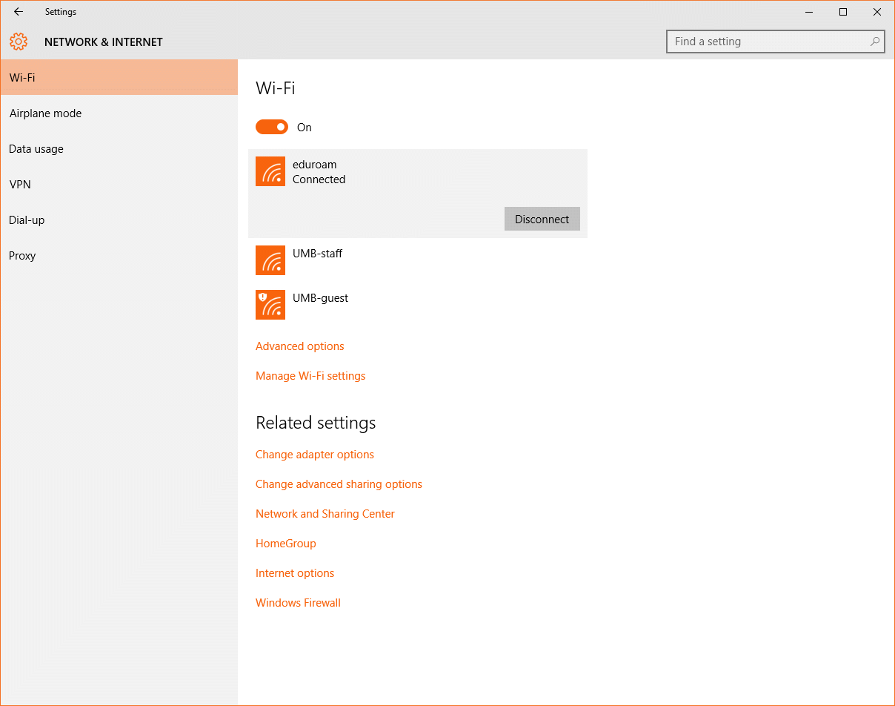Click the search magnifier icon
895x706 pixels.
coord(875,42)
